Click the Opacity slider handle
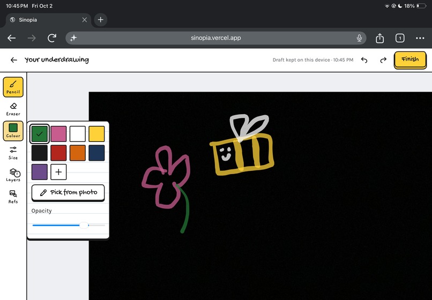 click(84, 225)
